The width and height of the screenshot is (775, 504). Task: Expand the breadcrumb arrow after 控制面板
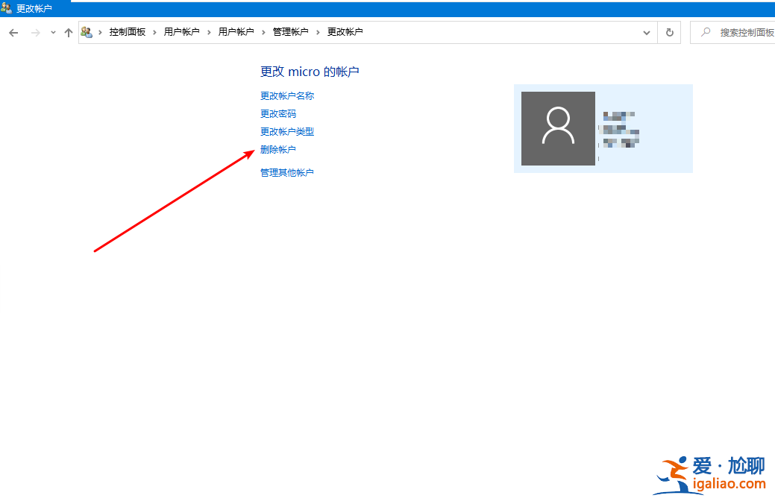(153, 32)
